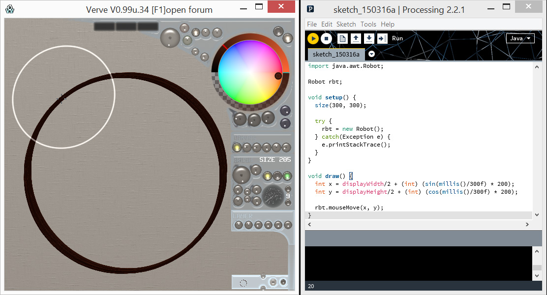Open the Java mode dropdown
The image size is (547, 295).
pyautogui.click(x=520, y=38)
